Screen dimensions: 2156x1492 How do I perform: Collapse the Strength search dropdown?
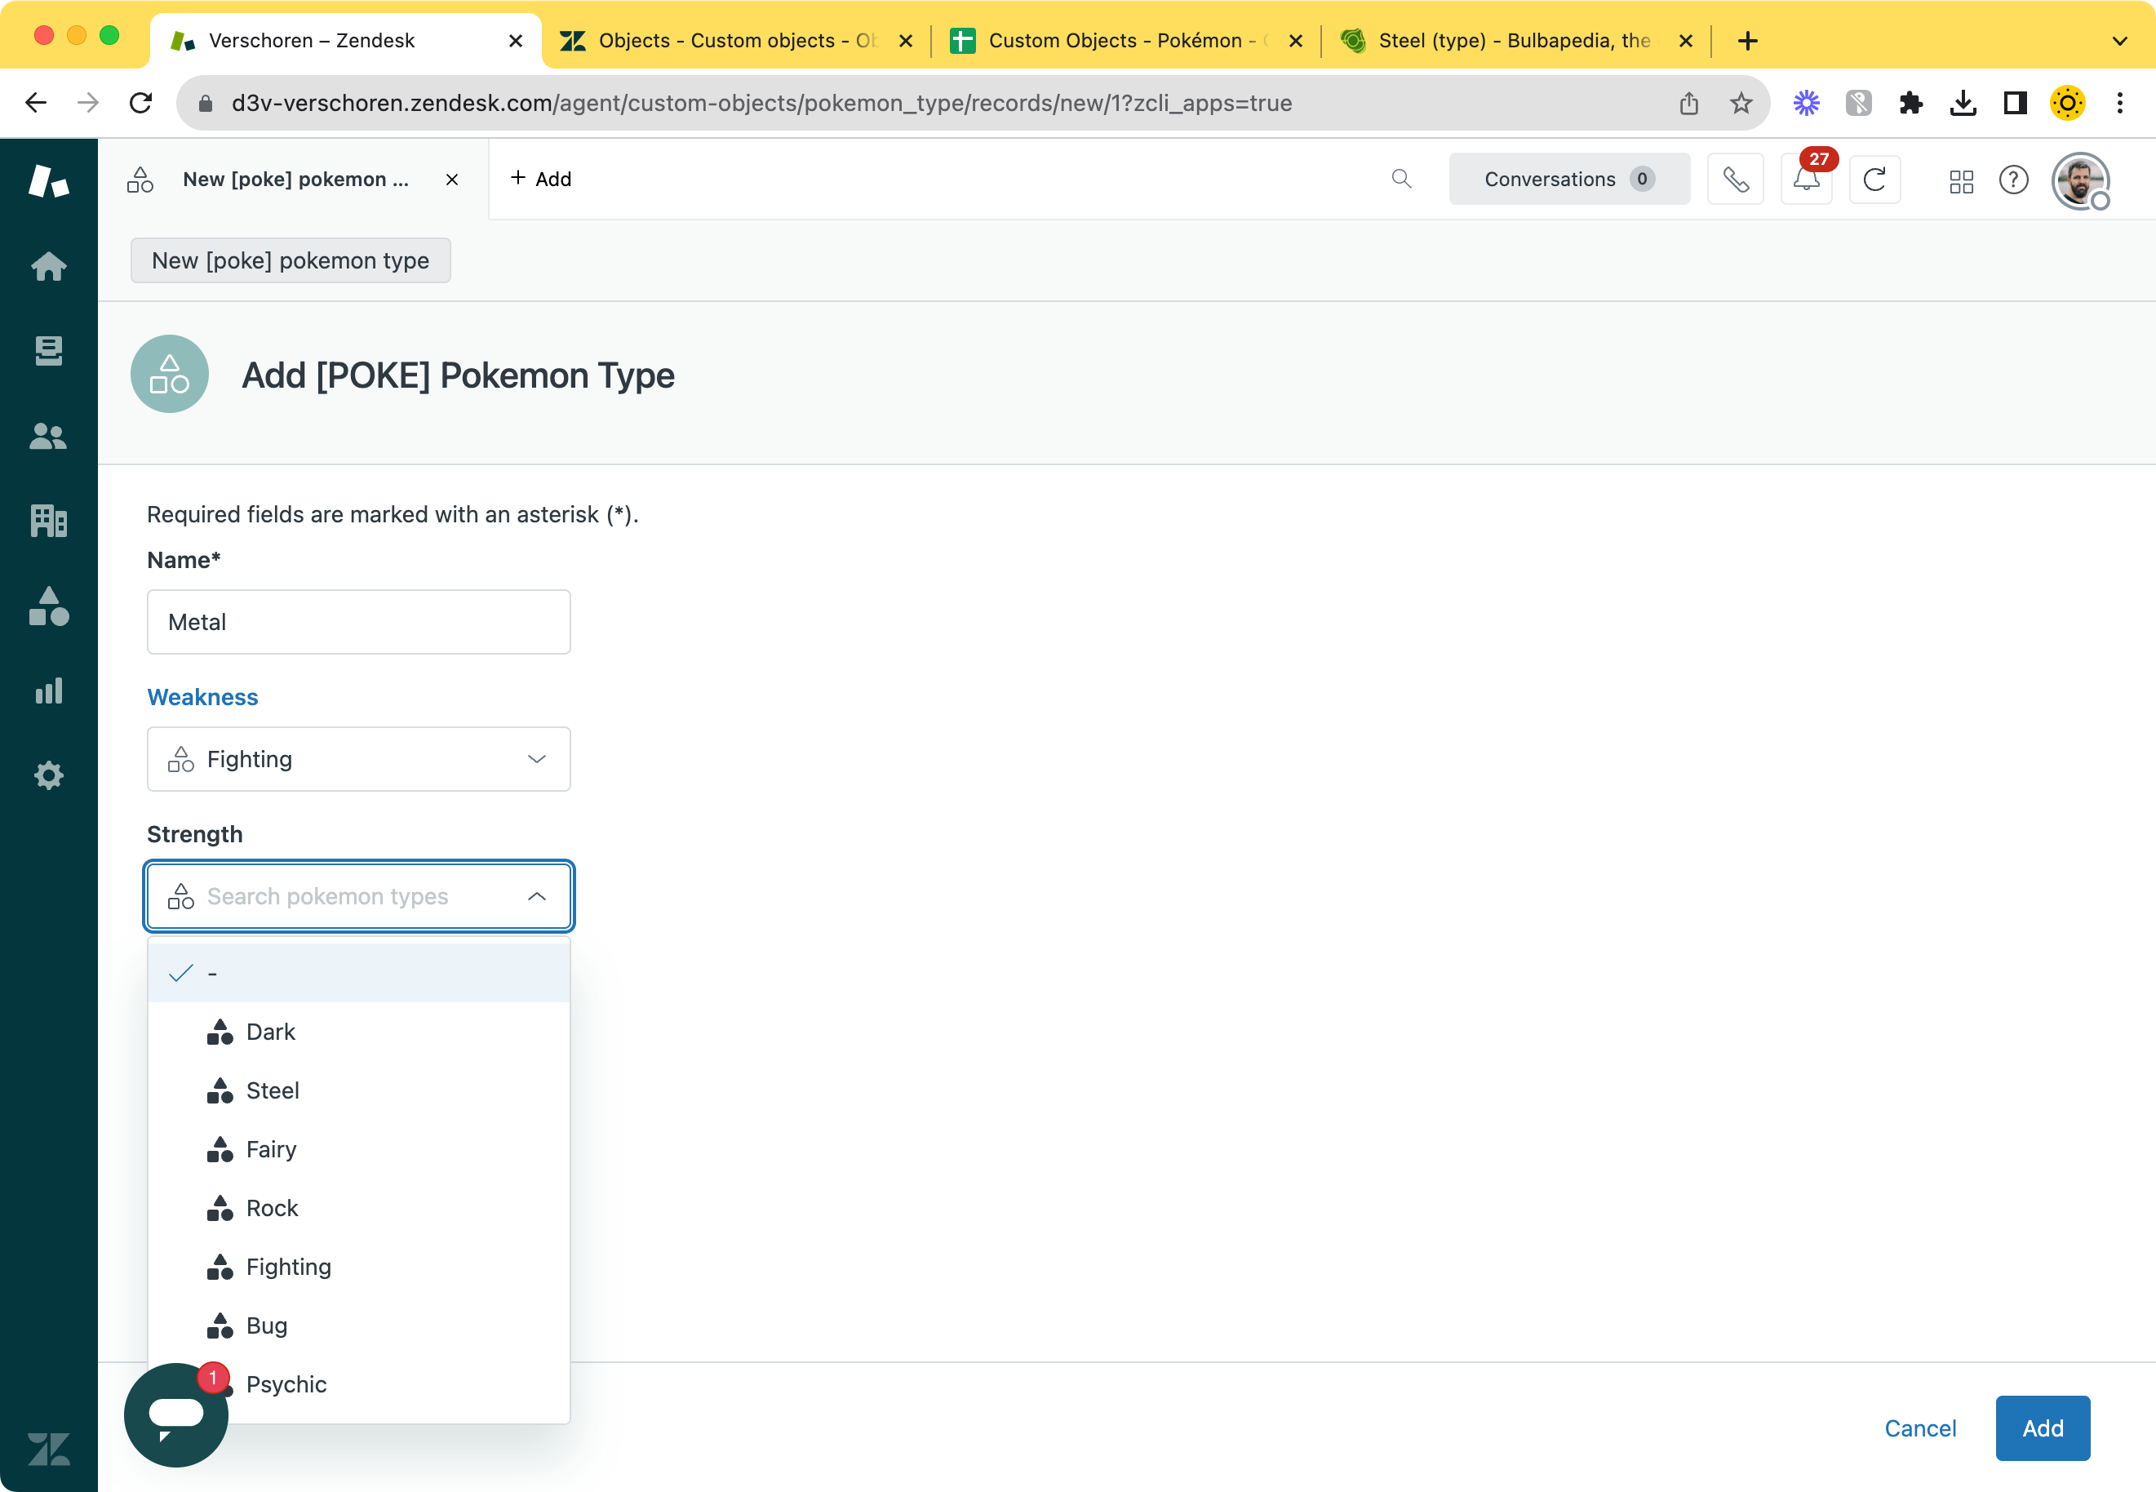click(536, 895)
